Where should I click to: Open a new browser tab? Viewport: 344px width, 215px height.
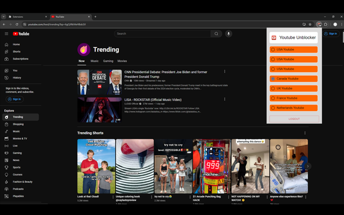[x=95, y=17]
